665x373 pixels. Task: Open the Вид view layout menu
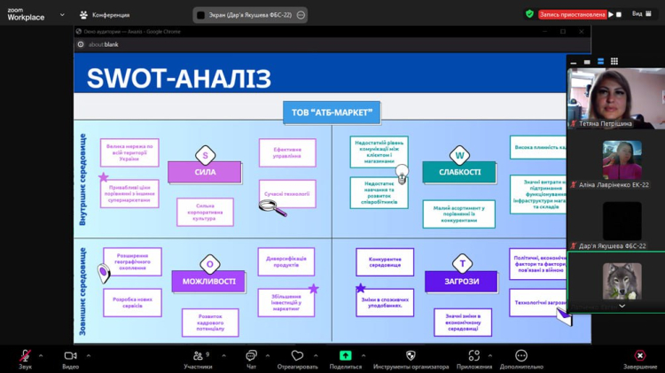[641, 15]
